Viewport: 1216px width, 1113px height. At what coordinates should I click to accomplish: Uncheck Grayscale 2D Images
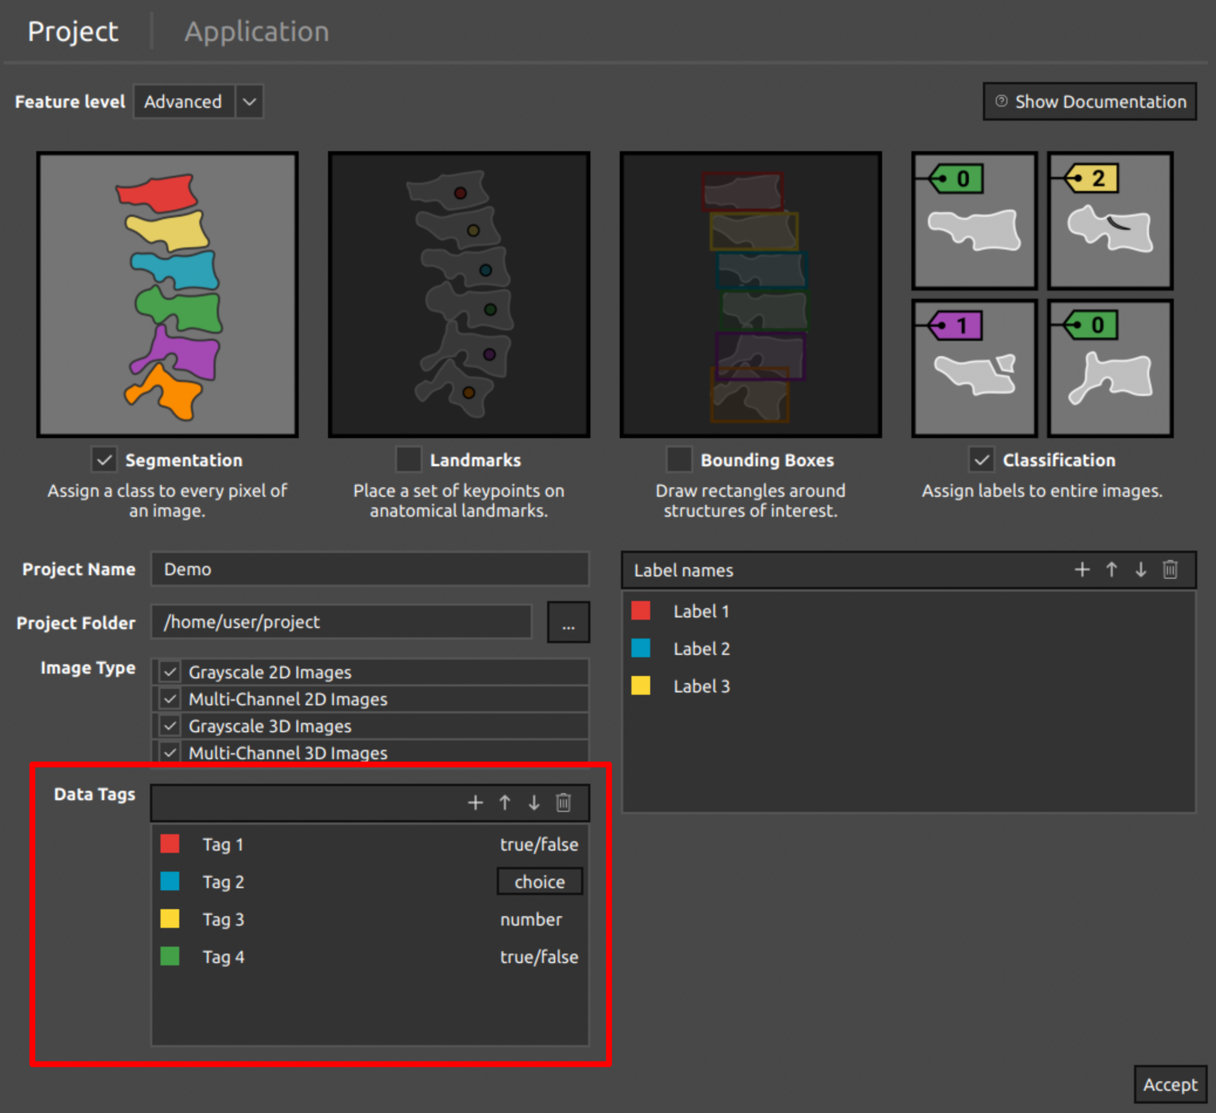[x=170, y=671]
